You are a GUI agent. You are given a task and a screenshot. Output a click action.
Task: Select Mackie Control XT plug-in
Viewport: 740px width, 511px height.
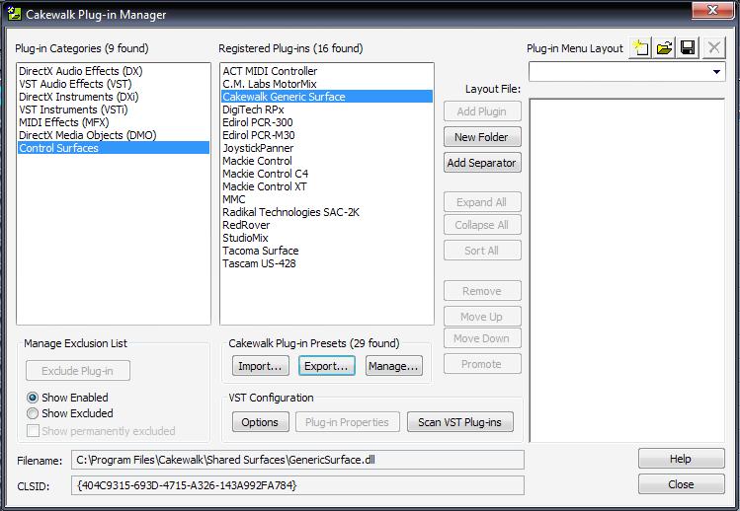327,186
